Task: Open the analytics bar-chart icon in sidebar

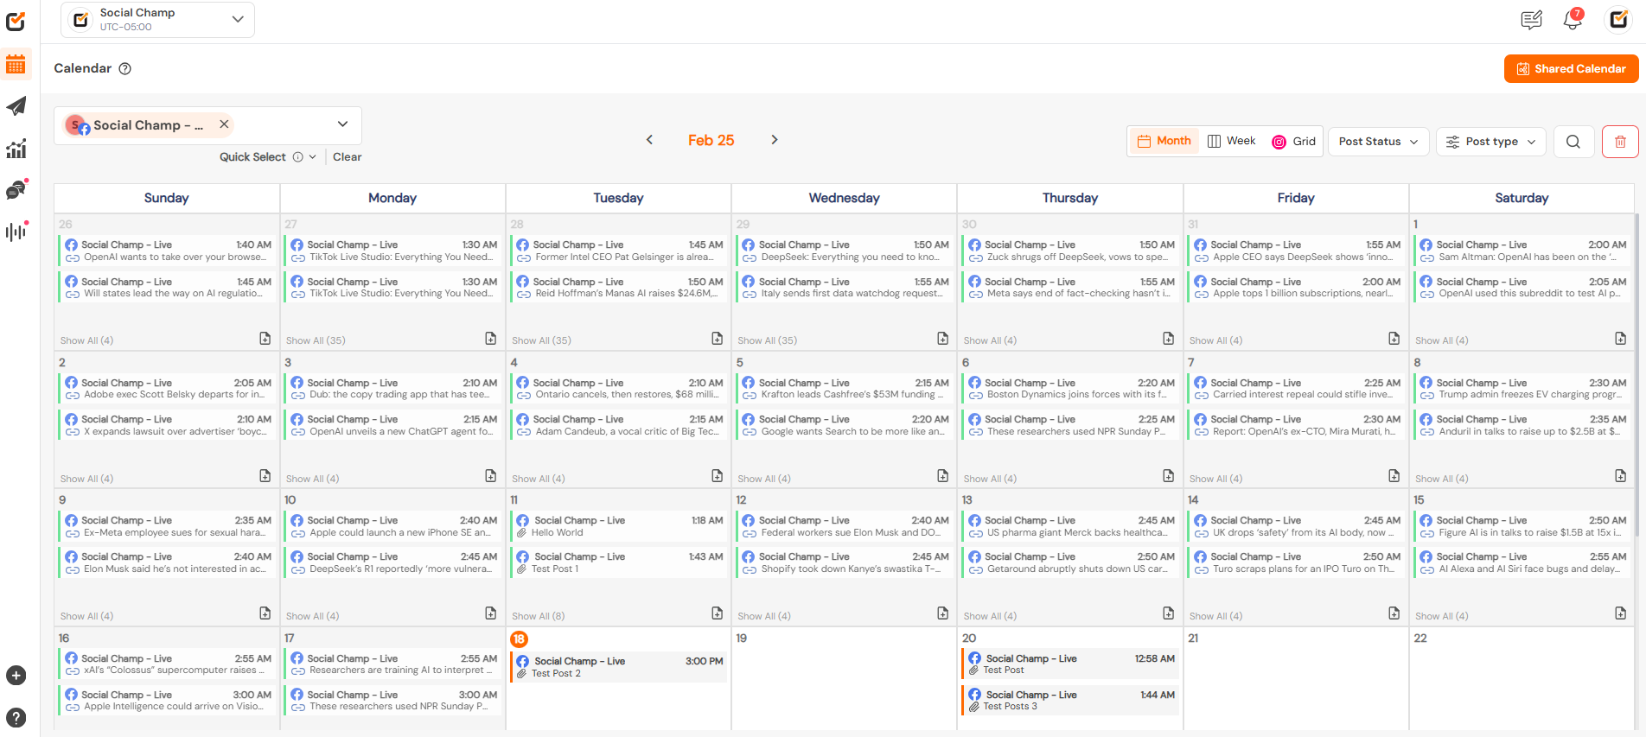Action: point(16,149)
